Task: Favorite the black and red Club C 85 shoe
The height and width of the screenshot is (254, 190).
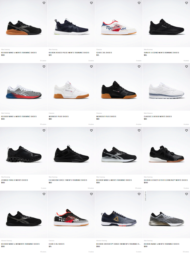Action: (x=91, y=194)
